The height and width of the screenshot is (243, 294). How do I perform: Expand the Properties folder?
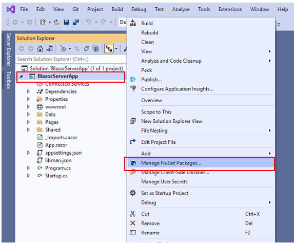(x=28, y=99)
